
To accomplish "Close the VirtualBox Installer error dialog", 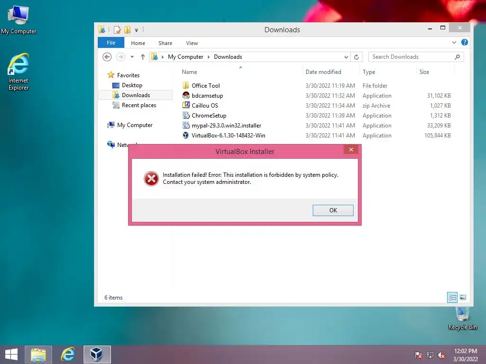I will click(x=351, y=149).
